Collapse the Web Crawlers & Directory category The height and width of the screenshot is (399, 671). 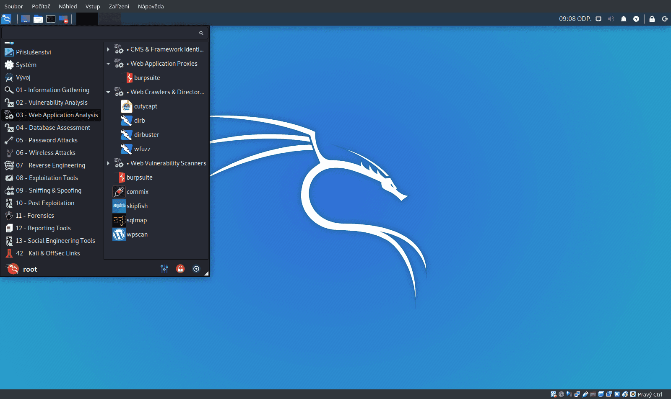pyautogui.click(x=109, y=92)
